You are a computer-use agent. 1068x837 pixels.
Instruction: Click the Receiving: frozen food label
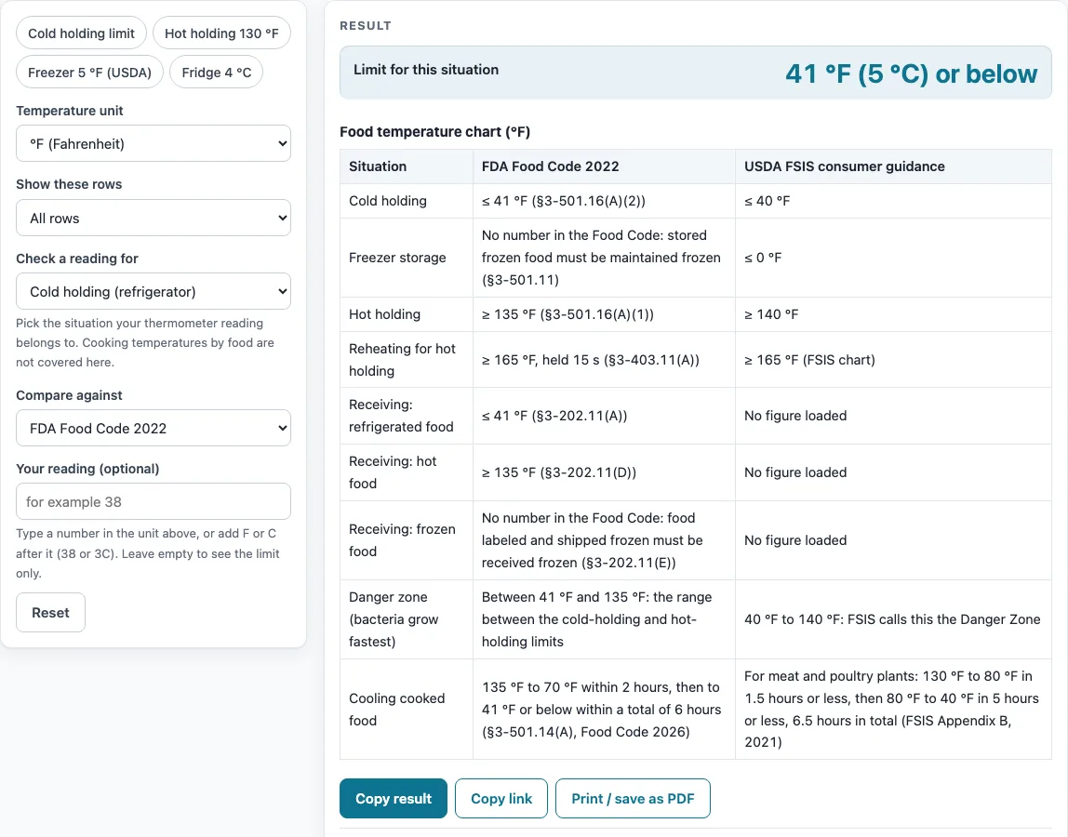[407, 540]
